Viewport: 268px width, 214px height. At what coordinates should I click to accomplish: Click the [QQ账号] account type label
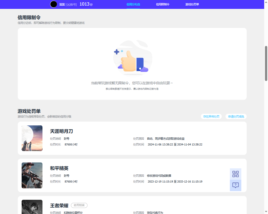[71, 5]
